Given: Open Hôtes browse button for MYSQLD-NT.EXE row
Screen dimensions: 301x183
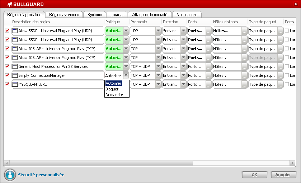Looking at the screenshot, I should pos(244,84).
